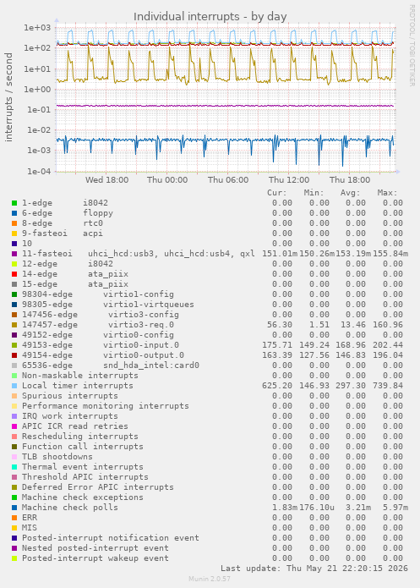Select the TLB shootdowns legend entry
This screenshot has width=420, height=588.
coord(57,457)
